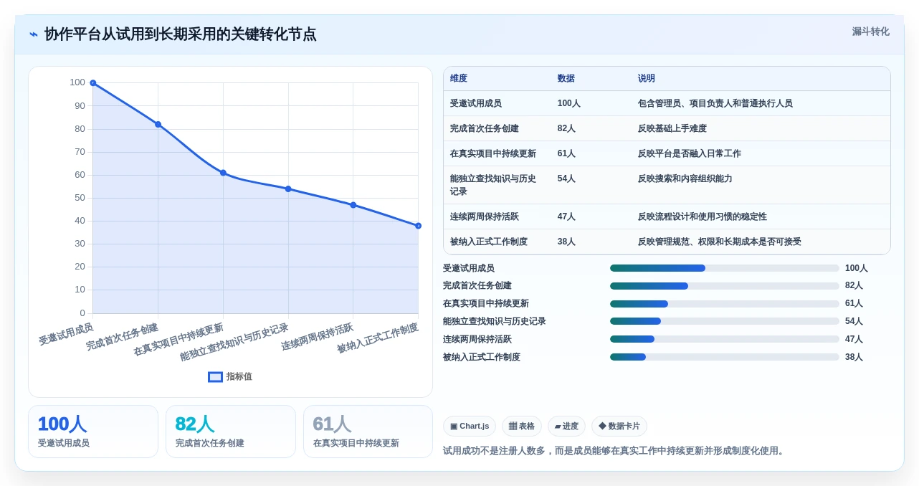
Task: Click the 受邀试用成员 progress bar
Action: click(725, 268)
